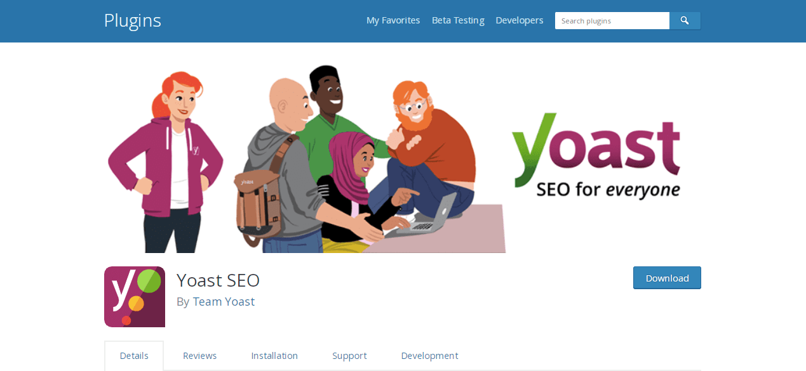Click the magnifying glass search button
The image size is (806, 371).
tap(685, 21)
